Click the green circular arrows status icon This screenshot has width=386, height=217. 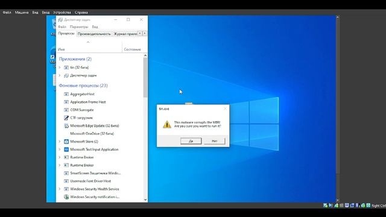(363, 205)
